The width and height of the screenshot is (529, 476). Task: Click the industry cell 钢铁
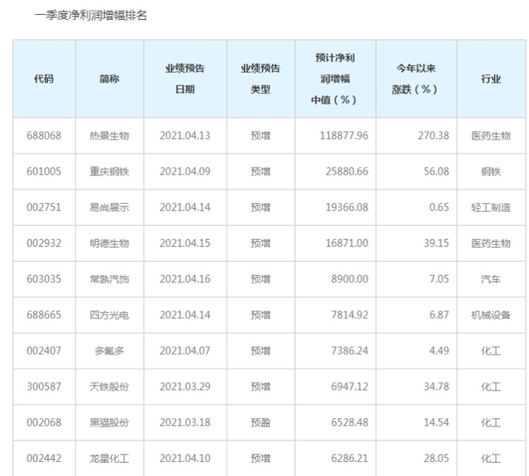coord(491,171)
